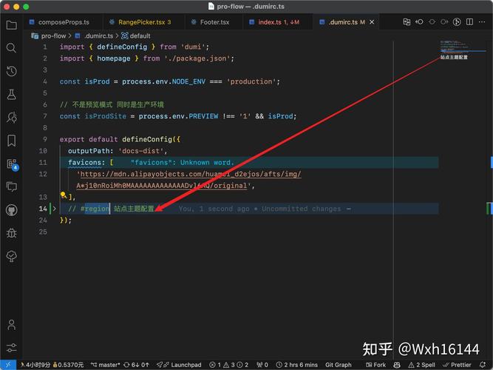Click the ports 0 status bar item
493x370 pixels.
pyautogui.click(x=262, y=365)
